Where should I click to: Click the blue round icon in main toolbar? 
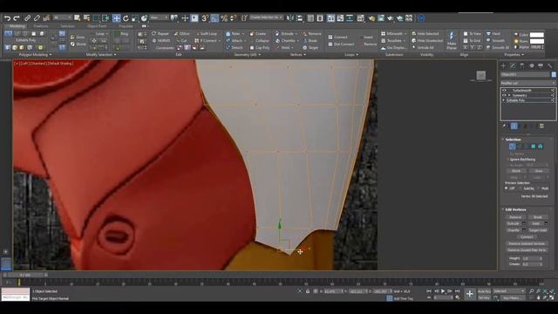click(421, 18)
